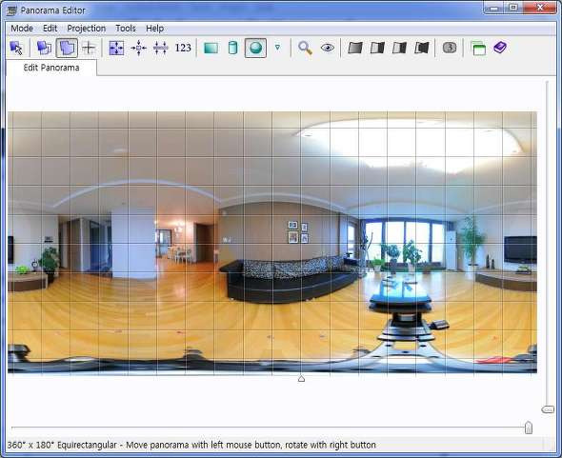Open the Edit menu
The width and height of the screenshot is (562, 458).
click(x=50, y=29)
